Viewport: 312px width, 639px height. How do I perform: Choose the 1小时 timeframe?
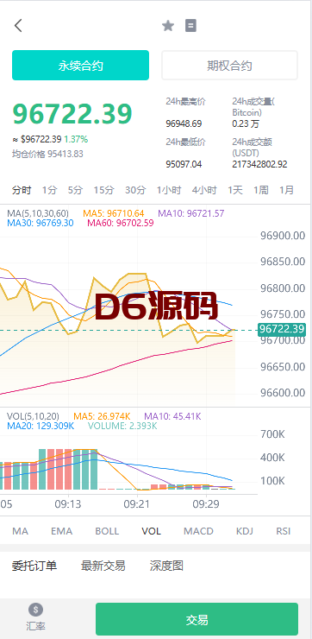(x=169, y=190)
